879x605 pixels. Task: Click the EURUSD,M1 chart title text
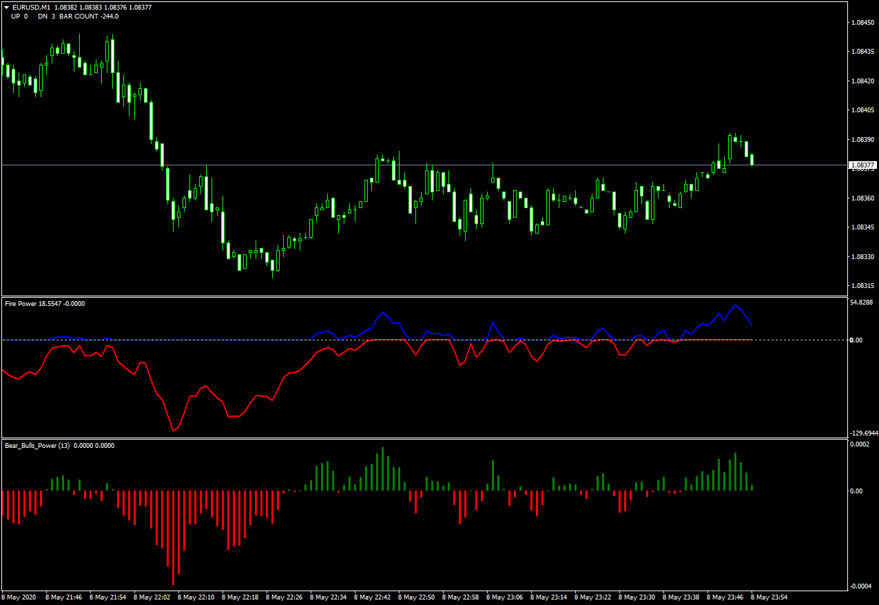(x=31, y=7)
